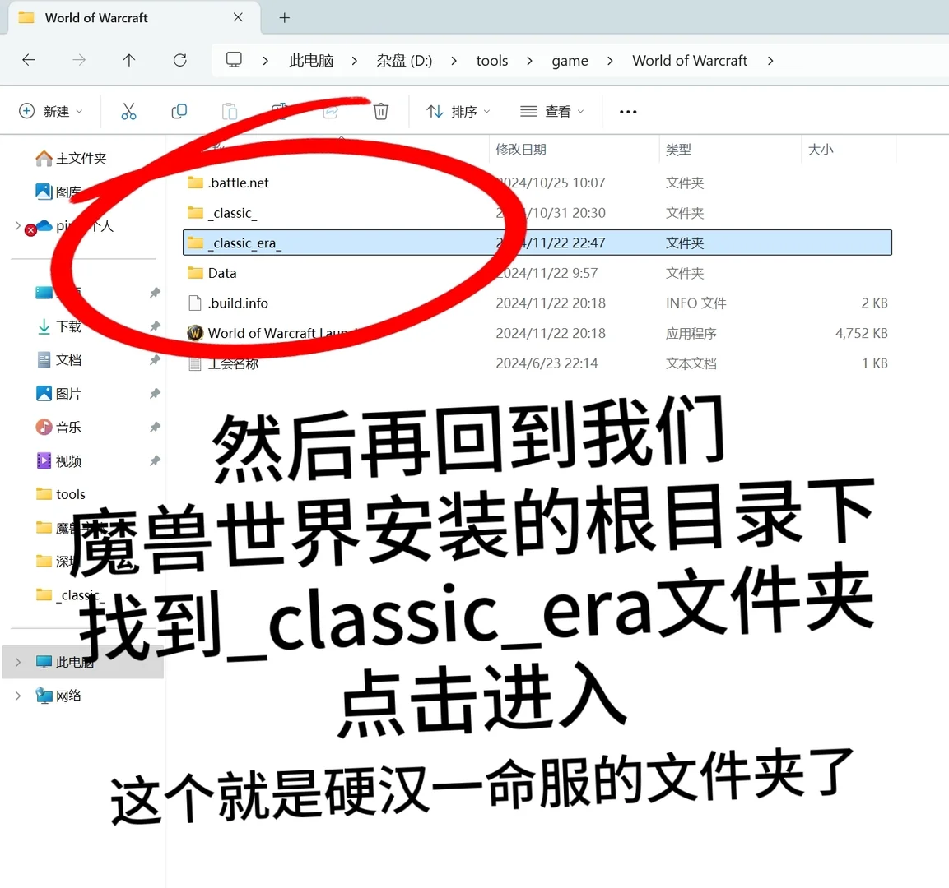Click the Cut scissors icon
The width and height of the screenshot is (949, 888).
128,111
